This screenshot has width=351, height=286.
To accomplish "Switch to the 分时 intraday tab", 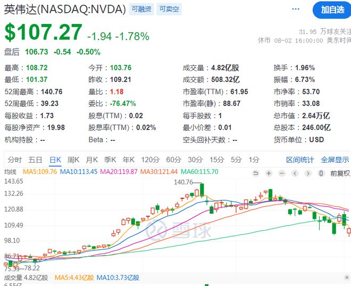I will point(15,159).
